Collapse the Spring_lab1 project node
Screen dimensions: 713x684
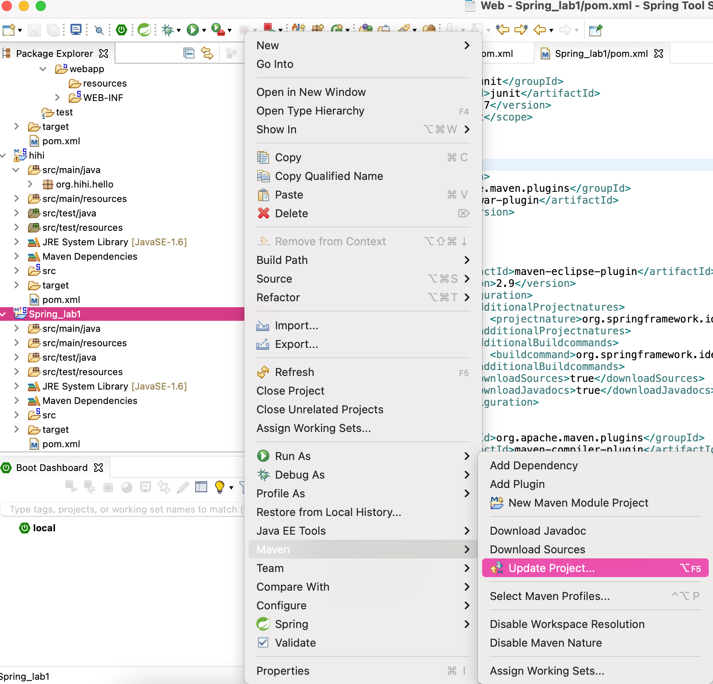pyautogui.click(x=3, y=314)
